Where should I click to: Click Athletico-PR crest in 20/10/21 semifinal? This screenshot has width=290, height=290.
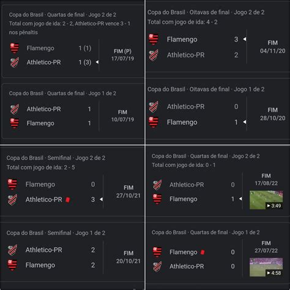(12, 250)
